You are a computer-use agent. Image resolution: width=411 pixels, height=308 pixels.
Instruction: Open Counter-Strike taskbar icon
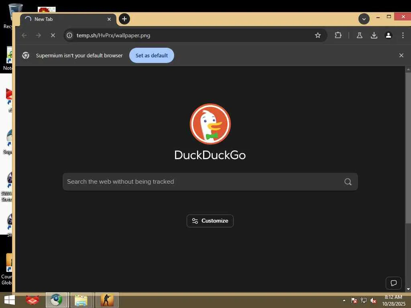click(x=107, y=300)
